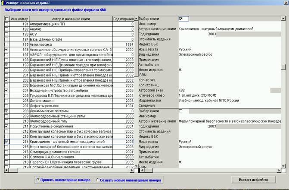
Task: Click the 1 эл.опт.диск (CD ROM) value
Action: [197, 95]
